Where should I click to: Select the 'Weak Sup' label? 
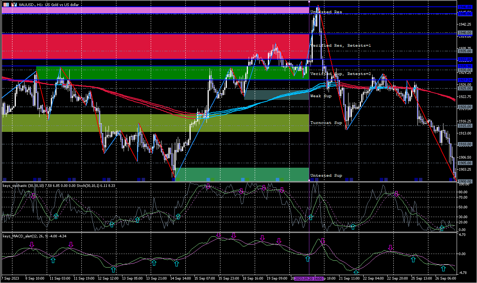click(x=321, y=96)
